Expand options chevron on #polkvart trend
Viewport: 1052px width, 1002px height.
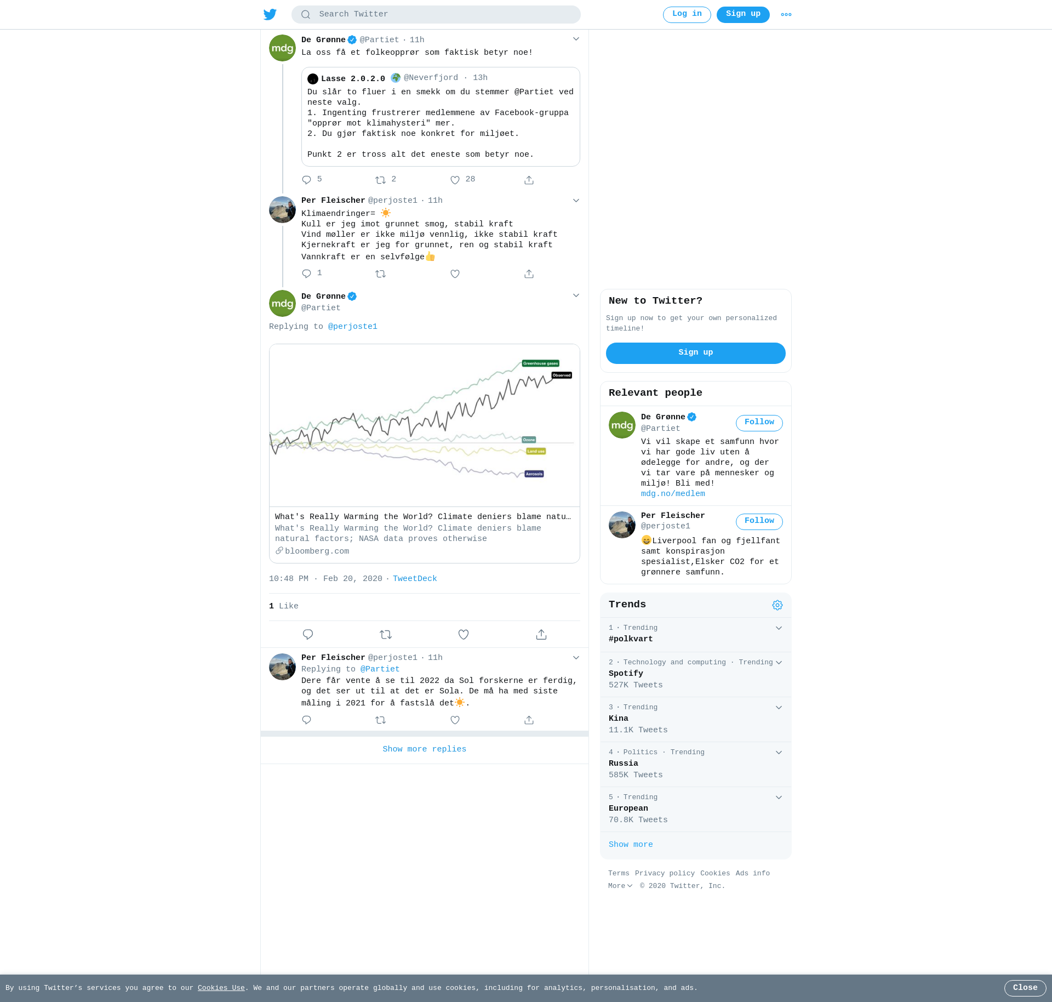pyautogui.click(x=779, y=628)
